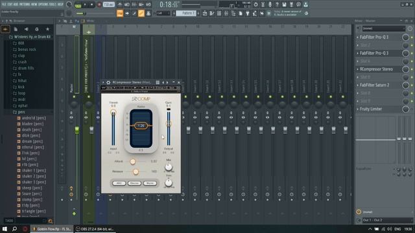Open the ADD menu
The image size is (415, 233).
pyautogui.click(x=16, y=5)
